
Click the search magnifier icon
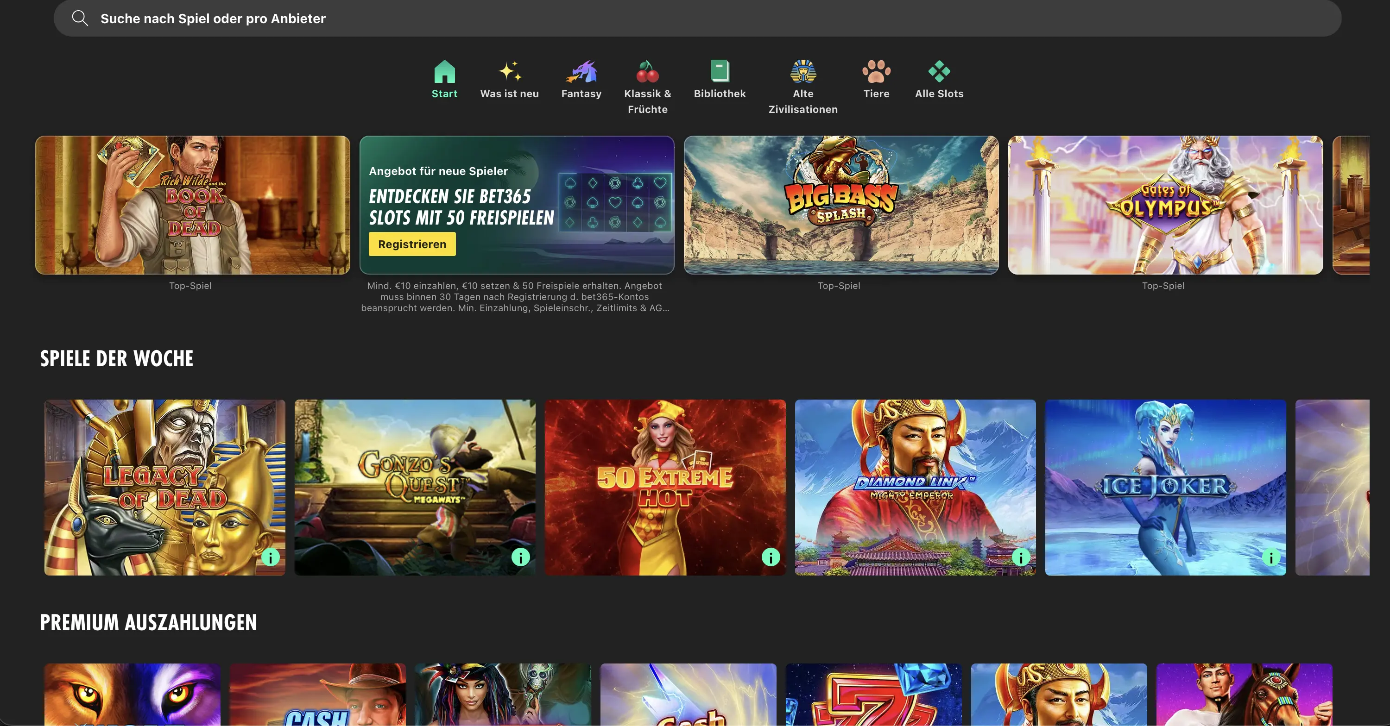point(80,18)
